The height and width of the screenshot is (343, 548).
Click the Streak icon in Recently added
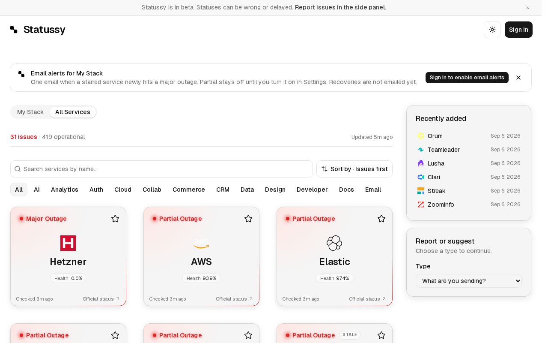[x=421, y=191]
